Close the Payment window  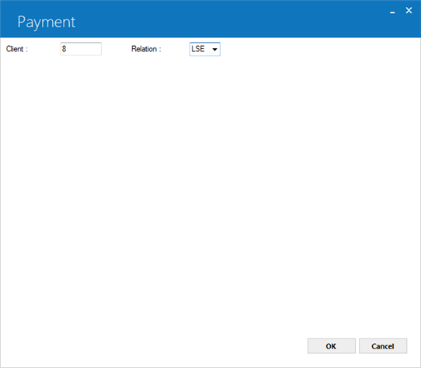409,10
